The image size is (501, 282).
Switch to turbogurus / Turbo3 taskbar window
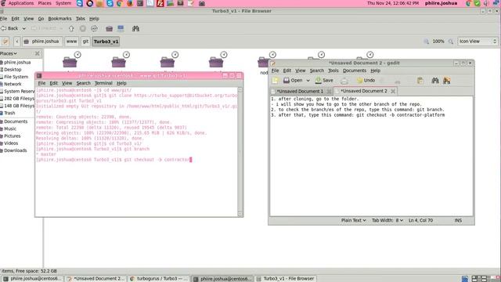click(x=158, y=279)
